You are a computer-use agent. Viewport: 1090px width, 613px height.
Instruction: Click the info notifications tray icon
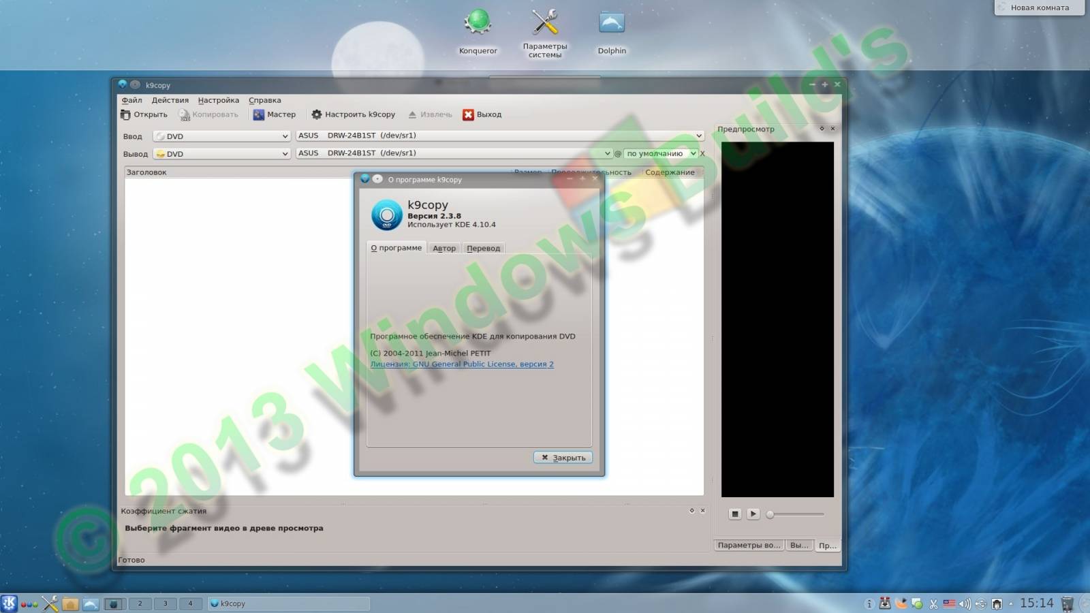pos(869,603)
